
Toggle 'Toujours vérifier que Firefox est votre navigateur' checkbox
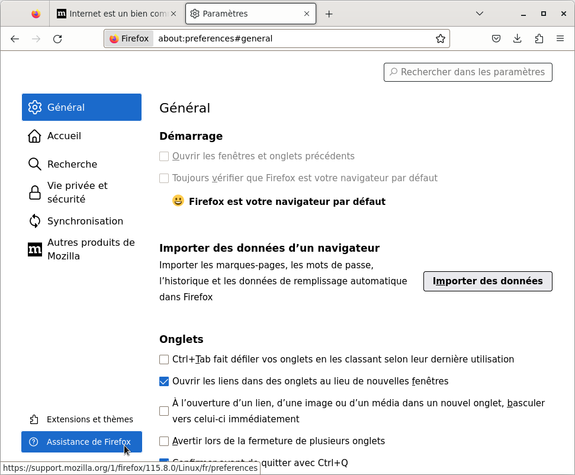click(x=164, y=178)
